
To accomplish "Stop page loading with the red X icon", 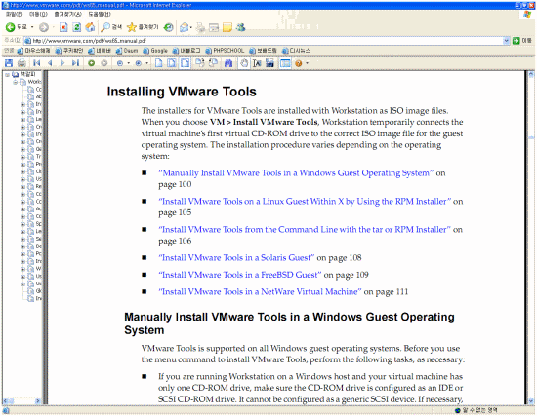I will coord(63,27).
